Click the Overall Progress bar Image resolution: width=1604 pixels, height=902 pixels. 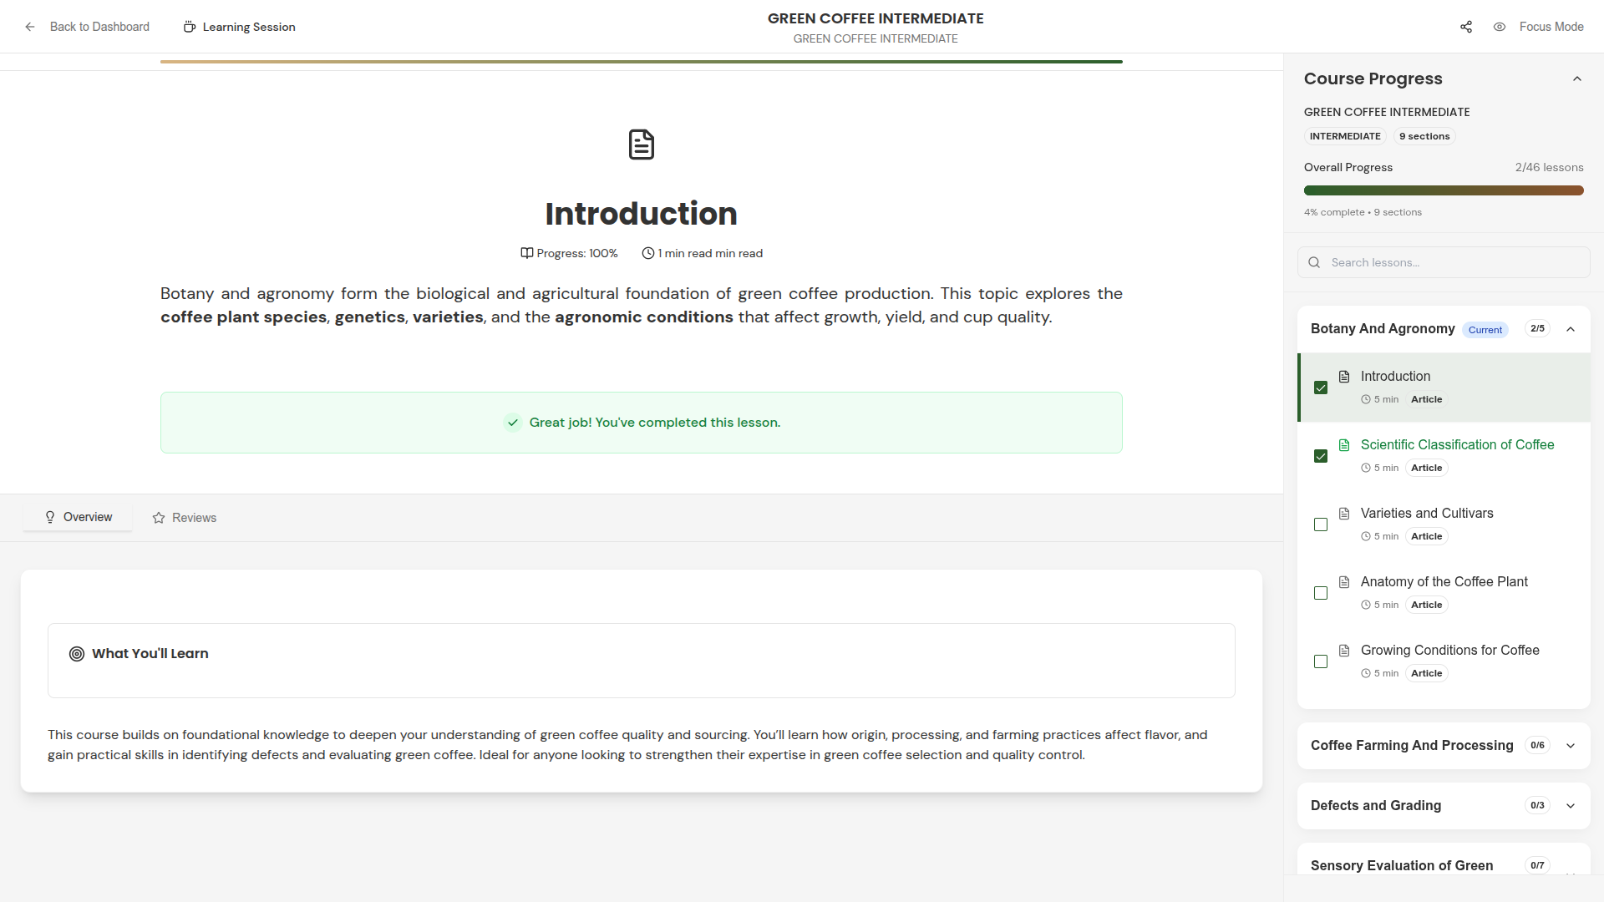coord(1444,190)
